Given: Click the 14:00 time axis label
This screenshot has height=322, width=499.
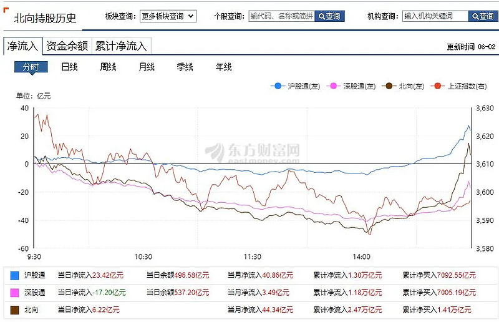Looking at the screenshot, I should point(362,256).
